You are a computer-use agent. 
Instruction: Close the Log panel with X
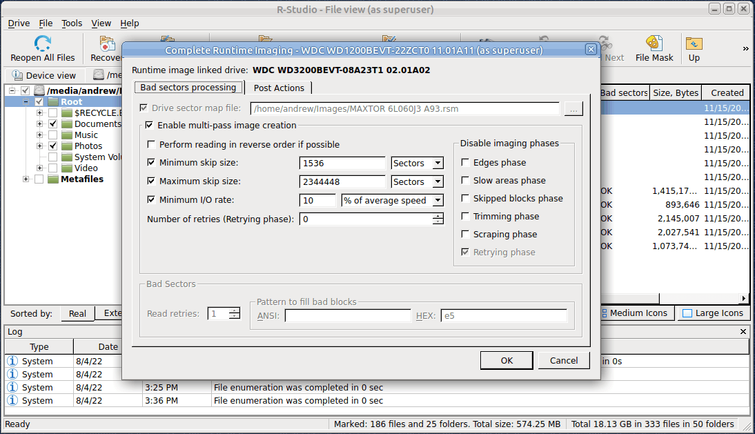(x=743, y=331)
